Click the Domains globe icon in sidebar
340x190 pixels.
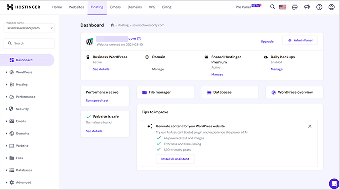[12, 133]
